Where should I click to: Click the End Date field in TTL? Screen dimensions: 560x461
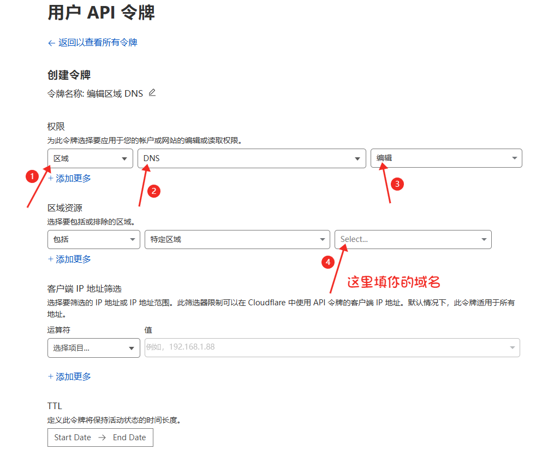click(x=129, y=438)
